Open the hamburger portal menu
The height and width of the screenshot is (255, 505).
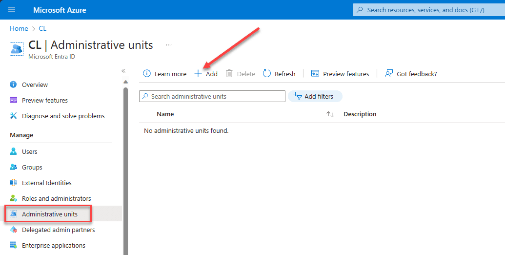[12, 10]
